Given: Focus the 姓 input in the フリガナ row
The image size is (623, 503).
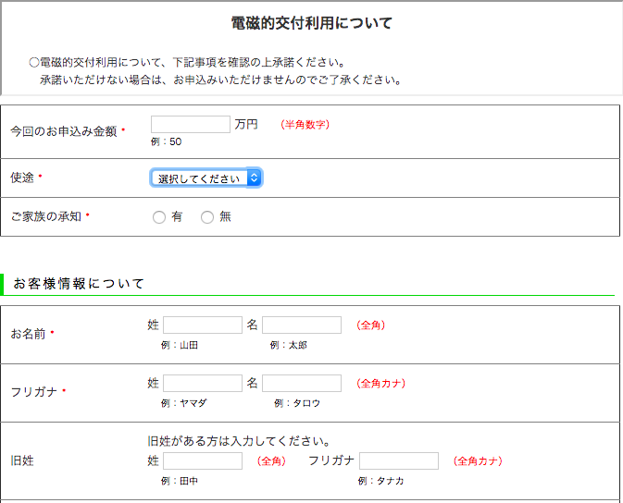Looking at the screenshot, I should [x=203, y=384].
